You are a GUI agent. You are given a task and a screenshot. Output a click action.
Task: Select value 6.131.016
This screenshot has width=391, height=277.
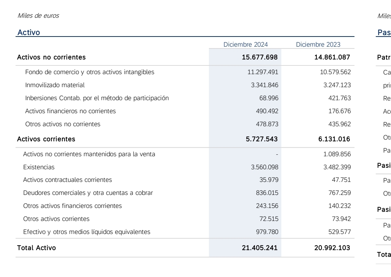click(x=334, y=139)
